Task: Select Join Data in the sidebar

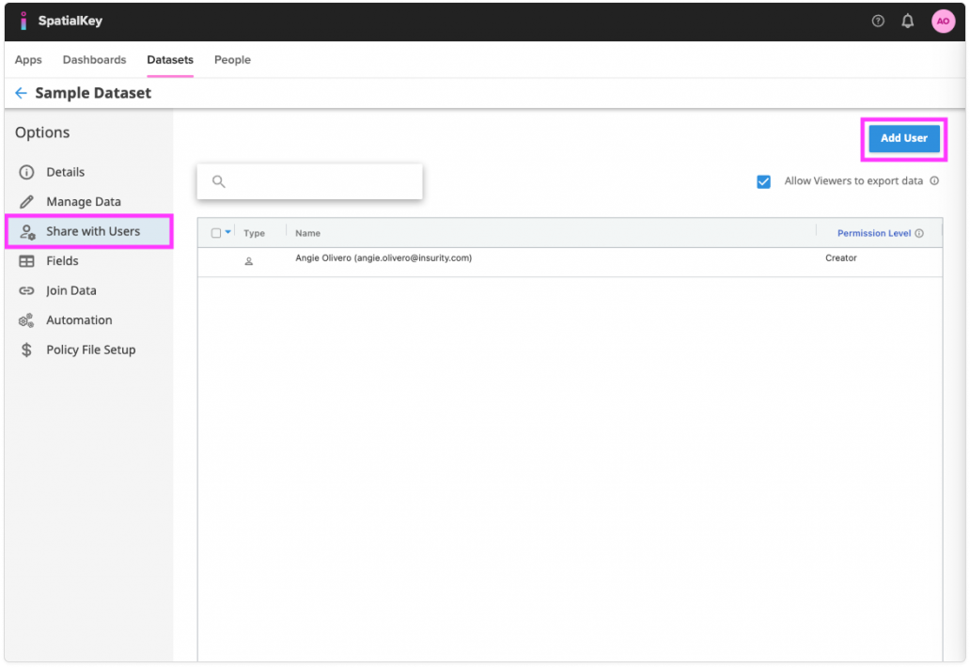Action: 71,291
